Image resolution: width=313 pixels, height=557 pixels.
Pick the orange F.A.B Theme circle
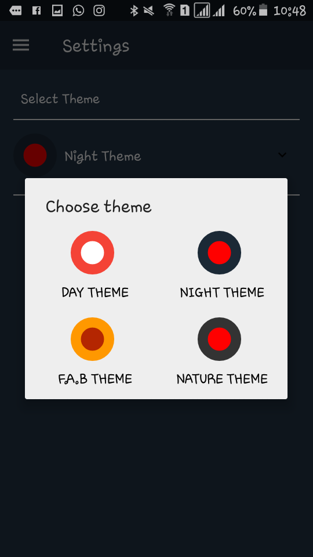[x=92, y=339]
